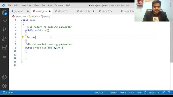Click Java language mode selector
Viewport: 173px width, 97px height.
tap(139, 92)
